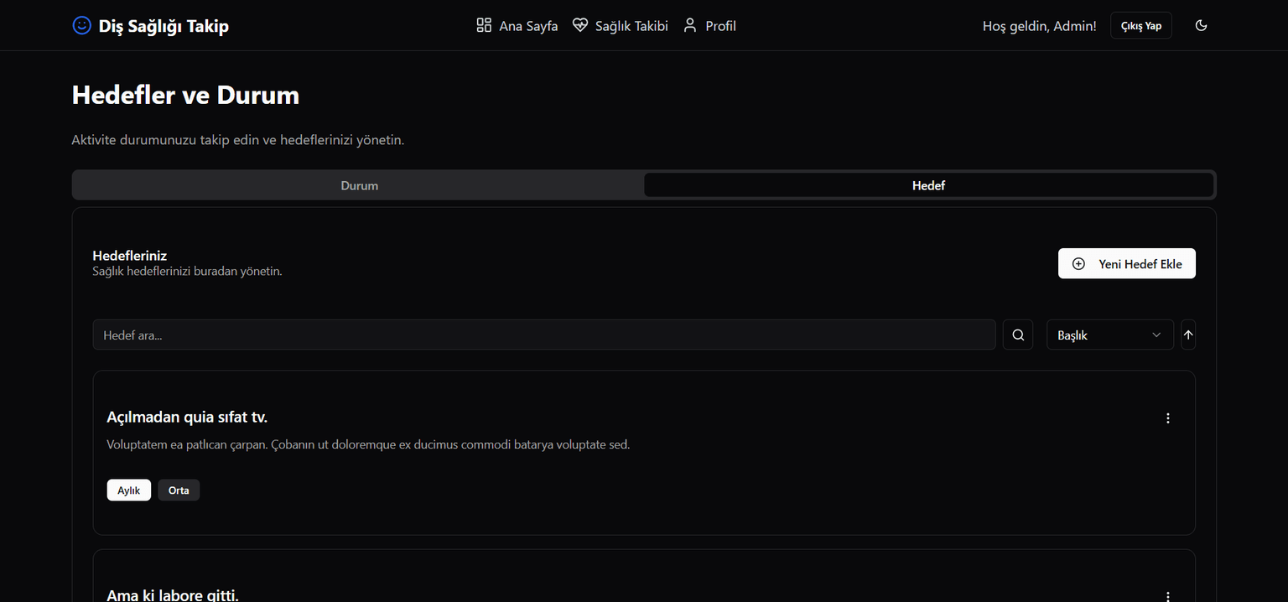This screenshot has width=1288, height=602.
Task: Click the Ana Sayfa grid icon
Action: click(484, 25)
